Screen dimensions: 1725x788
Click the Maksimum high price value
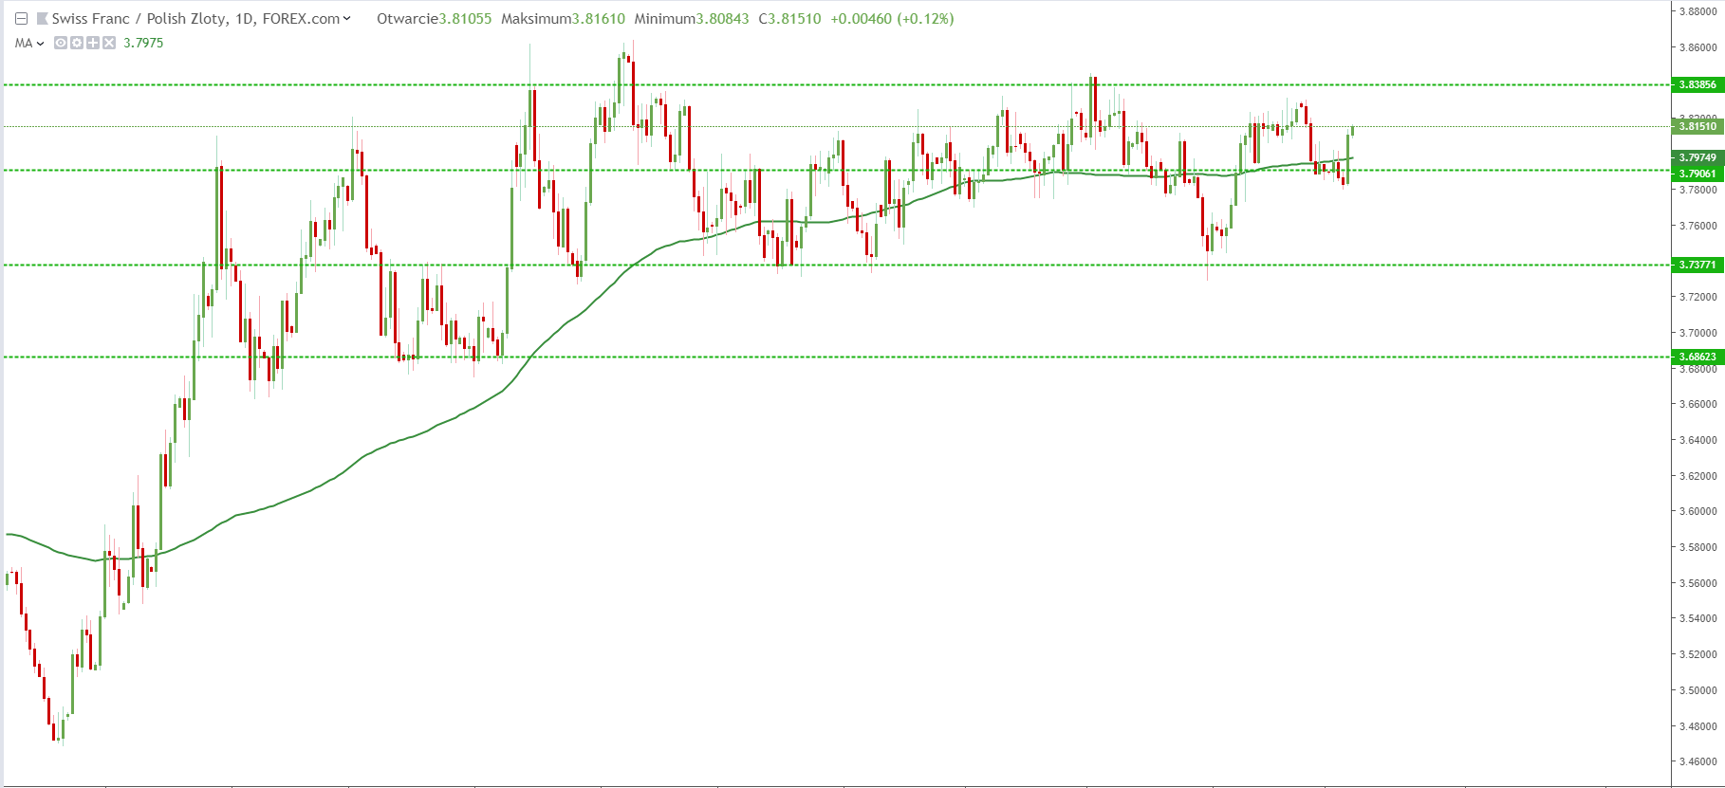[x=598, y=19]
